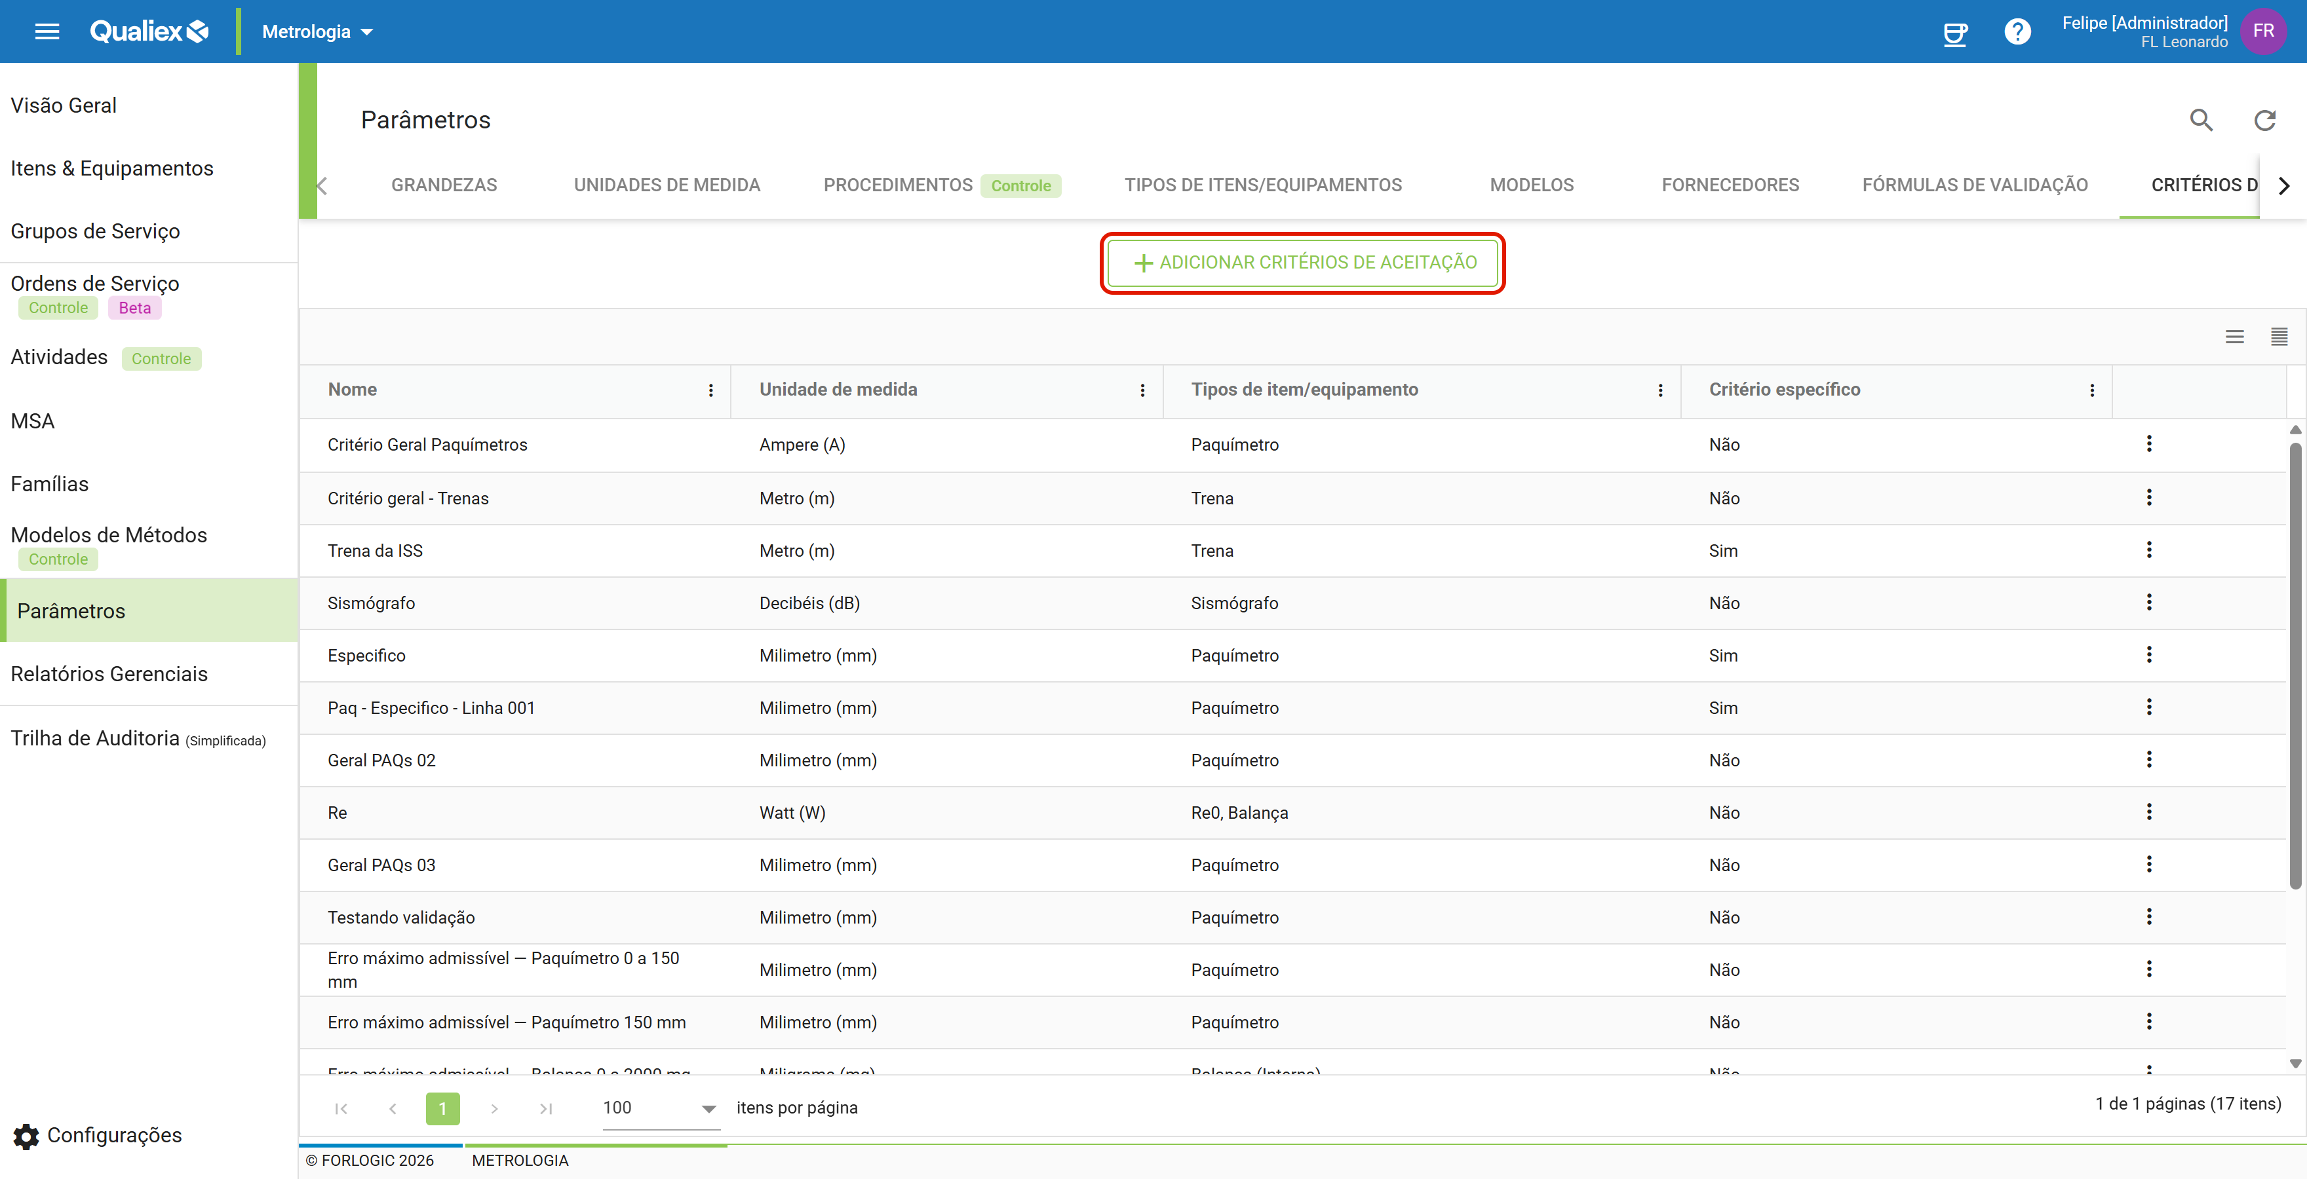This screenshot has height=1179, width=2307.
Task: Go to next page in pagination
Action: (494, 1108)
